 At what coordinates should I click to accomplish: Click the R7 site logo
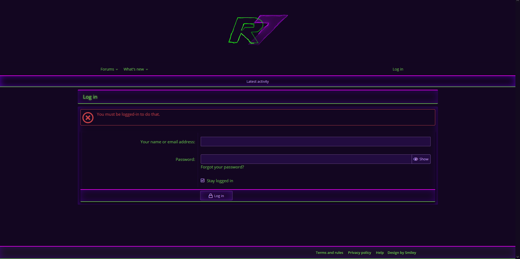tap(258, 30)
